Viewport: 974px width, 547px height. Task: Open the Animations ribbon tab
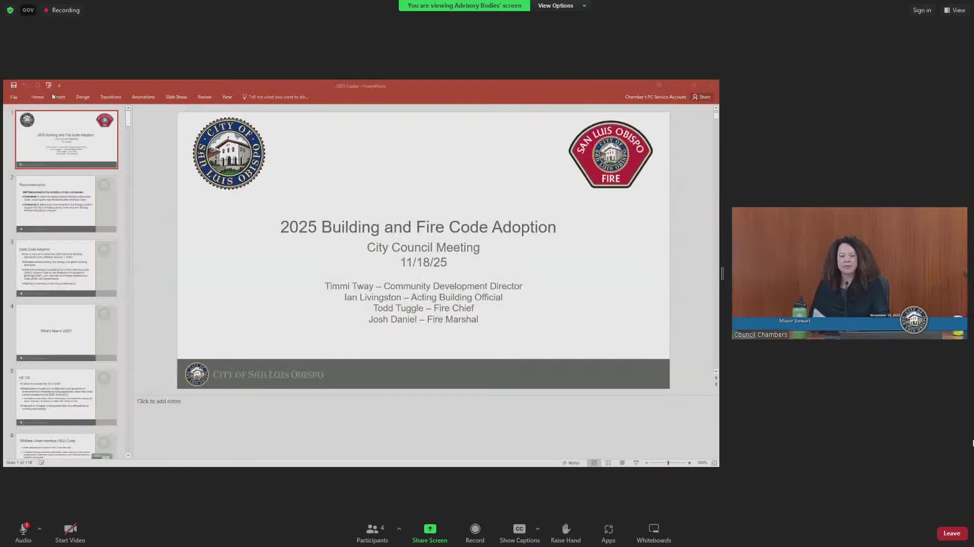[143, 97]
